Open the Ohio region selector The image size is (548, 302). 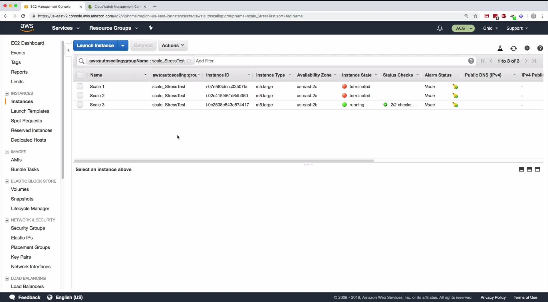click(x=490, y=28)
